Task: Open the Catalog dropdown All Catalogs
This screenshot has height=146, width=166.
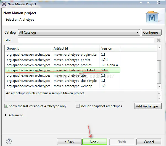Action: click(x=79, y=33)
